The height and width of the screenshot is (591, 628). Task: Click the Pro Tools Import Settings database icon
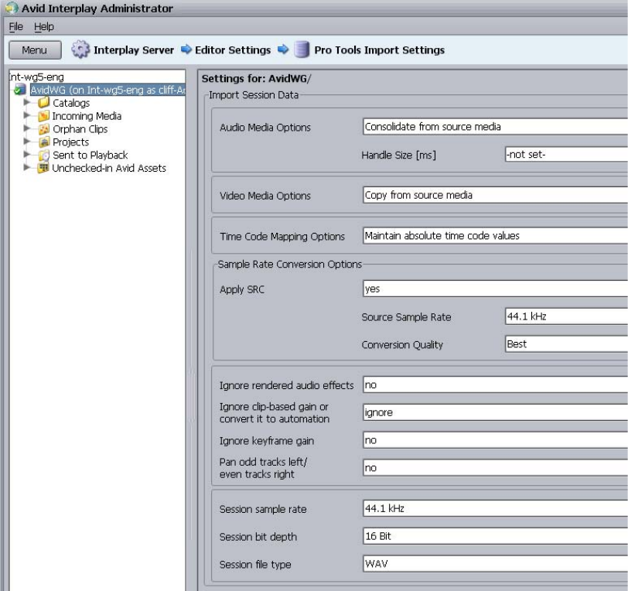(302, 50)
